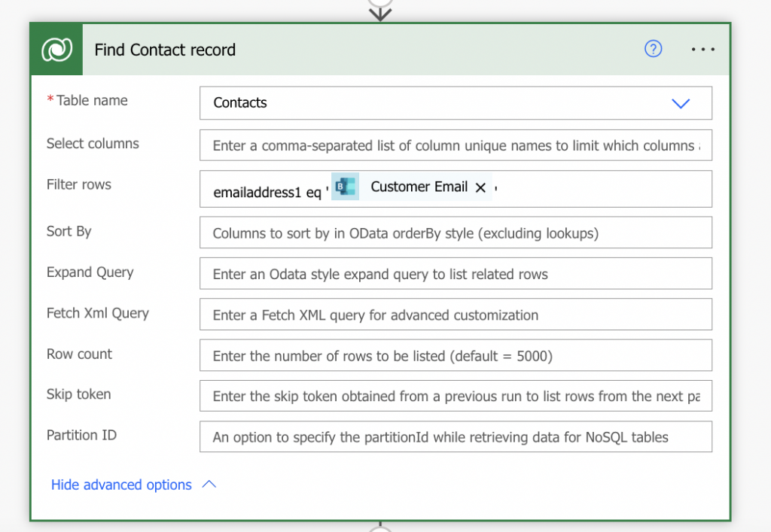The width and height of the screenshot is (771, 532).
Task: Click the Business Central icon on Customer Email token
Action: point(346,187)
